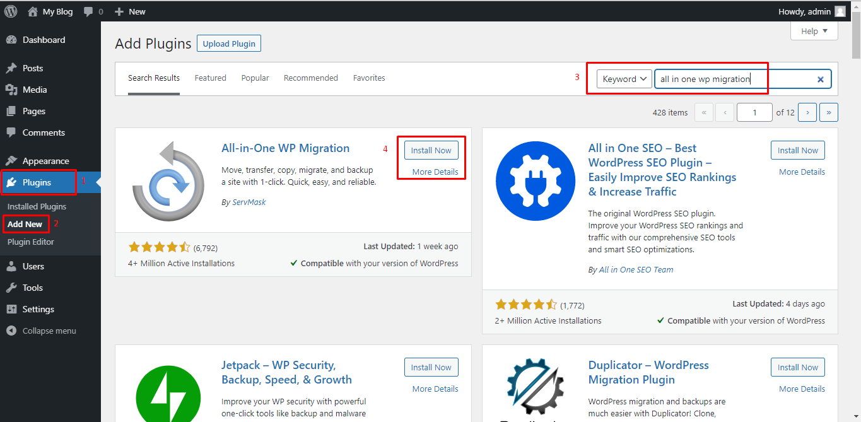Open the All in One SEO Team author link
The height and width of the screenshot is (422, 861).
point(636,269)
